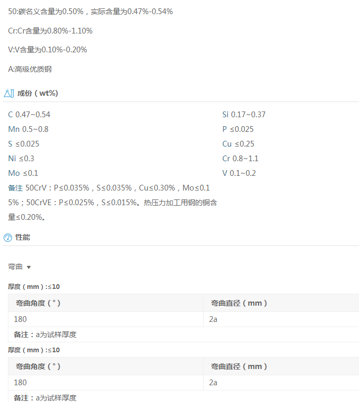Click the blue 备注 label under composition
Image resolution: width=359 pixels, height=402 pixels.
(x=15, y=188)
